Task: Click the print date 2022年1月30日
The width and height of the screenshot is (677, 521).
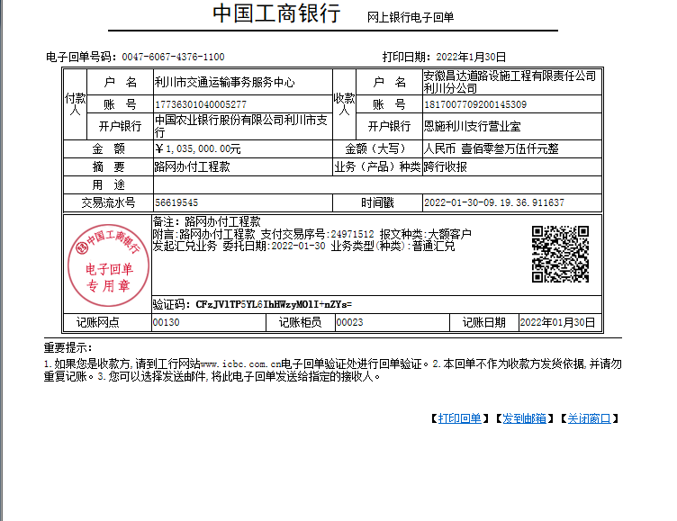Action: (x=465, y=57)
